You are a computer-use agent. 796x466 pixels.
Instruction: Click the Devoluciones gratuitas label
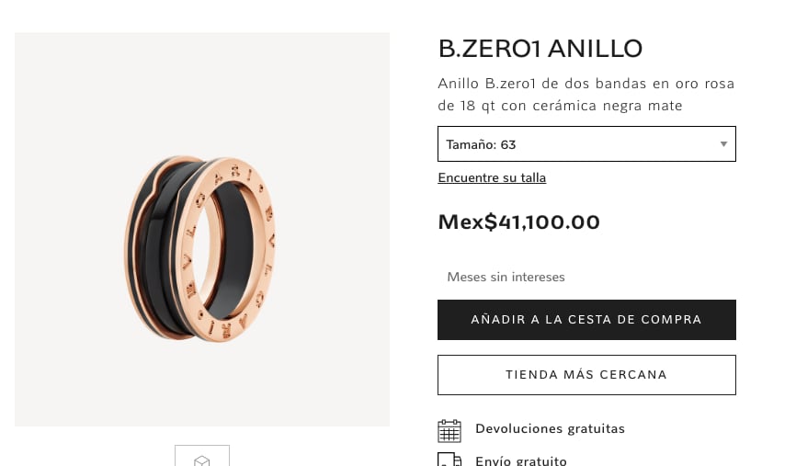550,429
